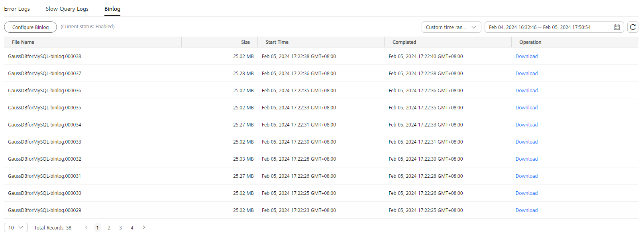Select file name GaussDBforMySQL-binlog.000037
The width and height of the screenshot is (640, 241).
(x=45, y=74)
